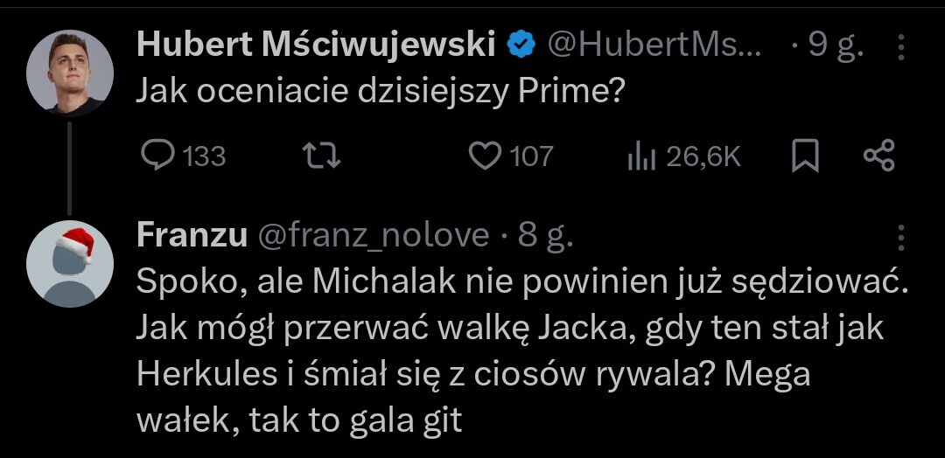Click the @HubertMs... handle
This screenshot has width=945, height=458.
[654, 45]
